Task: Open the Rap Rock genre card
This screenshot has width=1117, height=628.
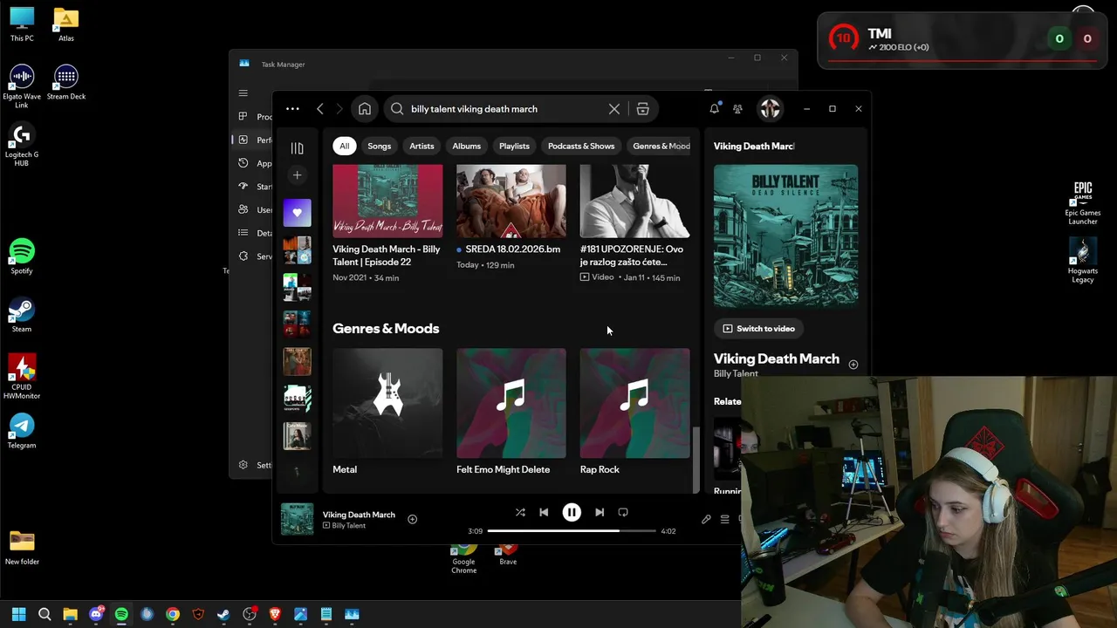Action: click(634, 413)
